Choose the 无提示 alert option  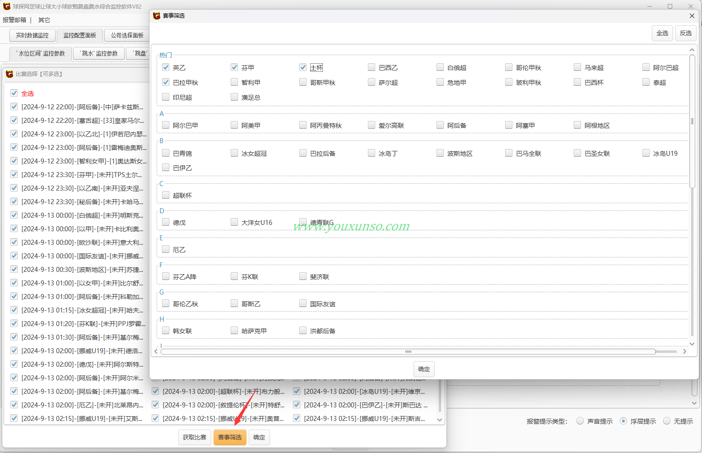[667, 421]
